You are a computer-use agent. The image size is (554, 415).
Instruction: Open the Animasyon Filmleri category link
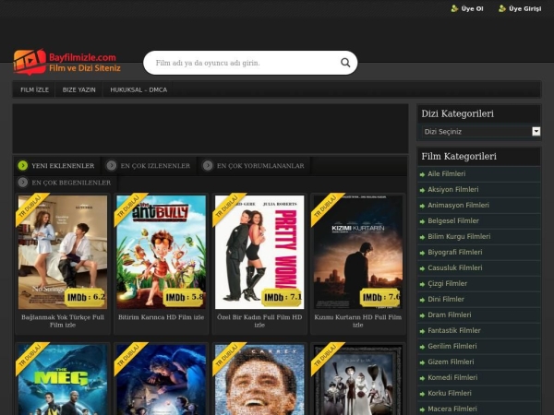point(458,205)
